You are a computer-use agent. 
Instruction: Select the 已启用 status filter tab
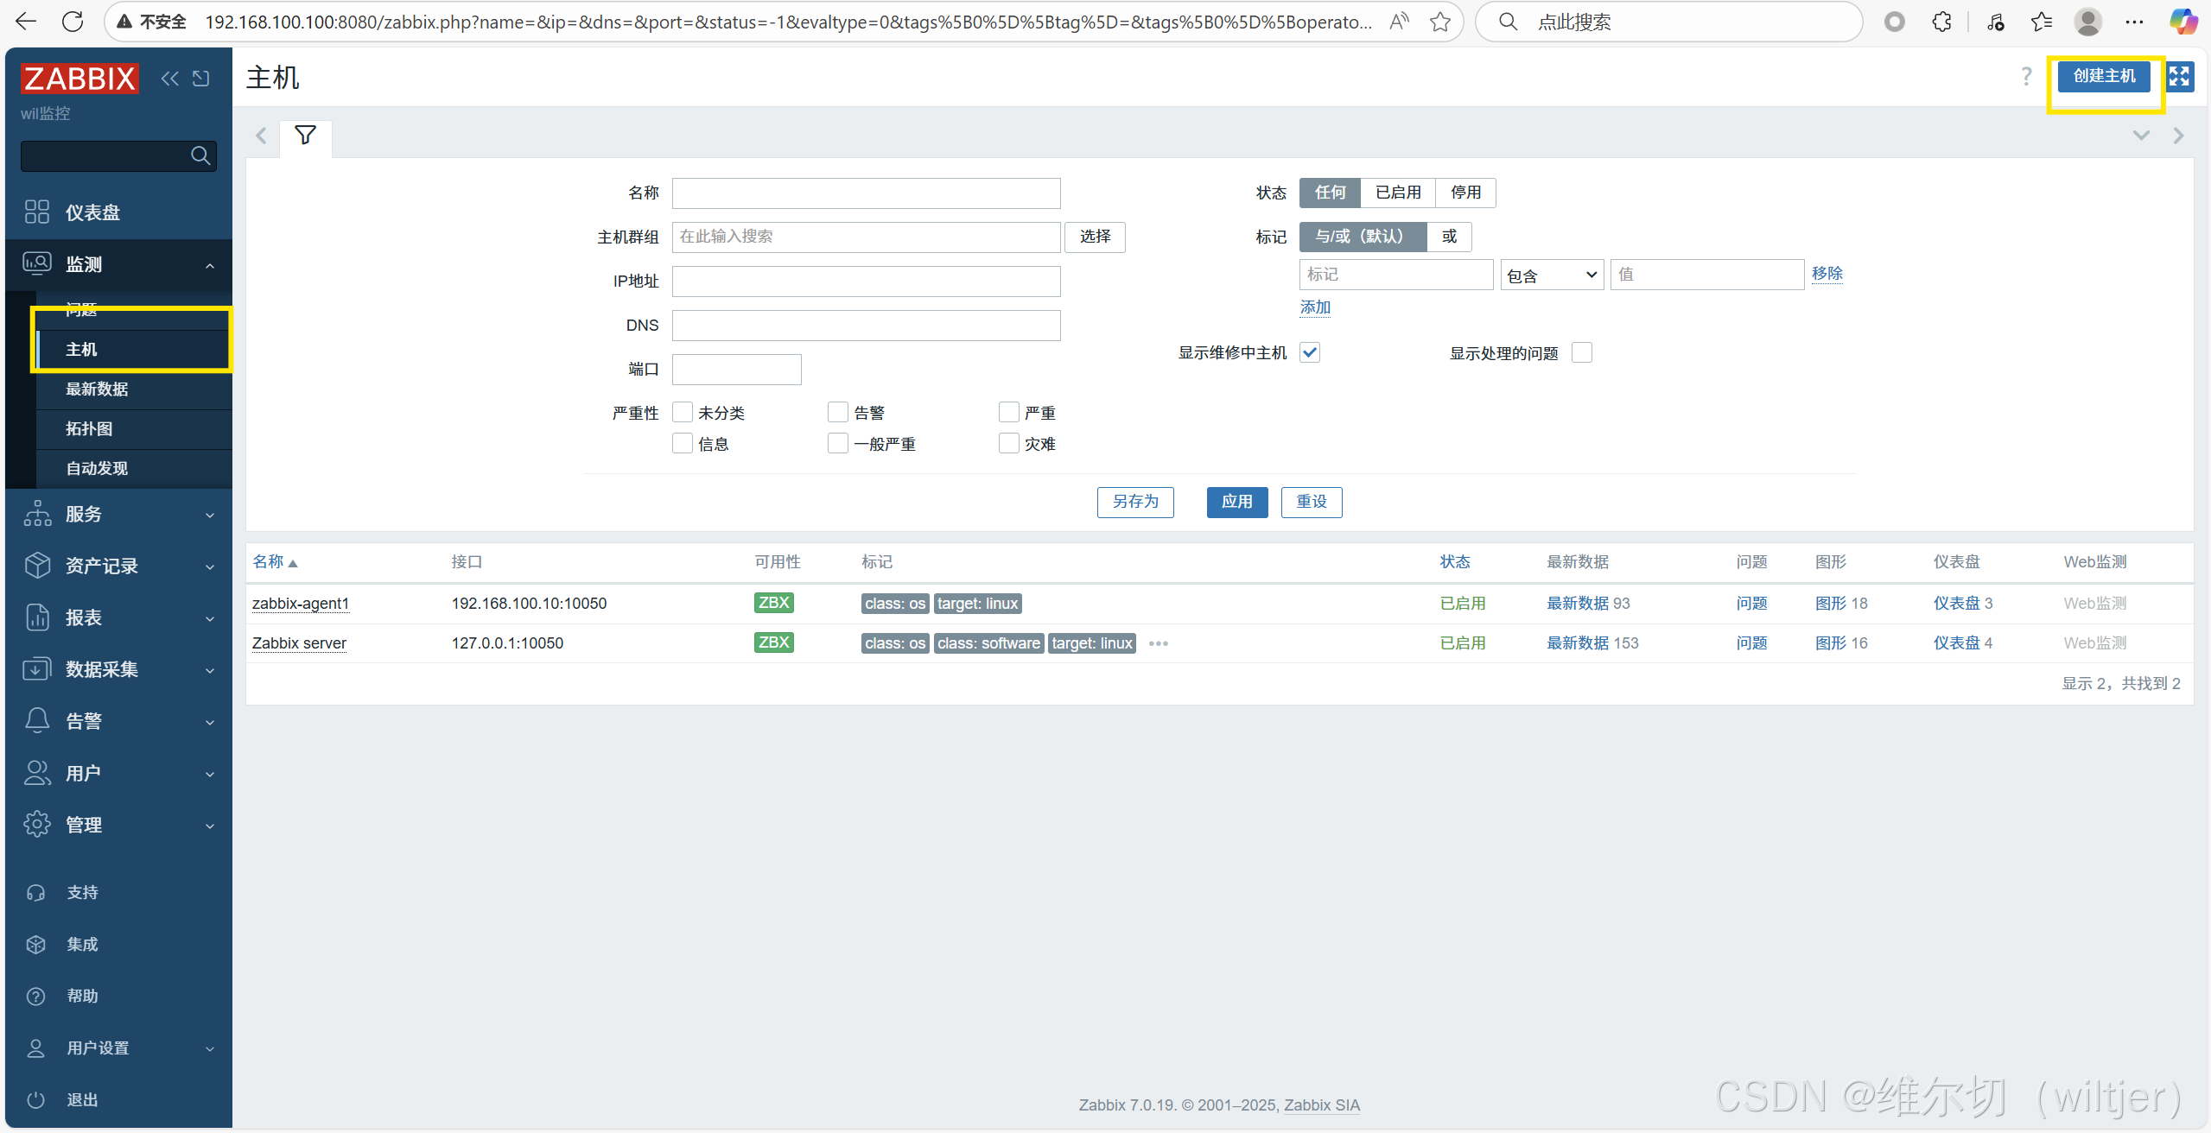[1397, 193]
